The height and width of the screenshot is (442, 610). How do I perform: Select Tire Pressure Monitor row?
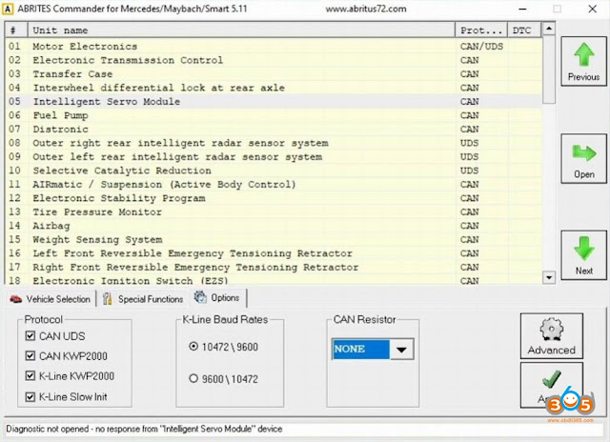[x=274, y=211]
